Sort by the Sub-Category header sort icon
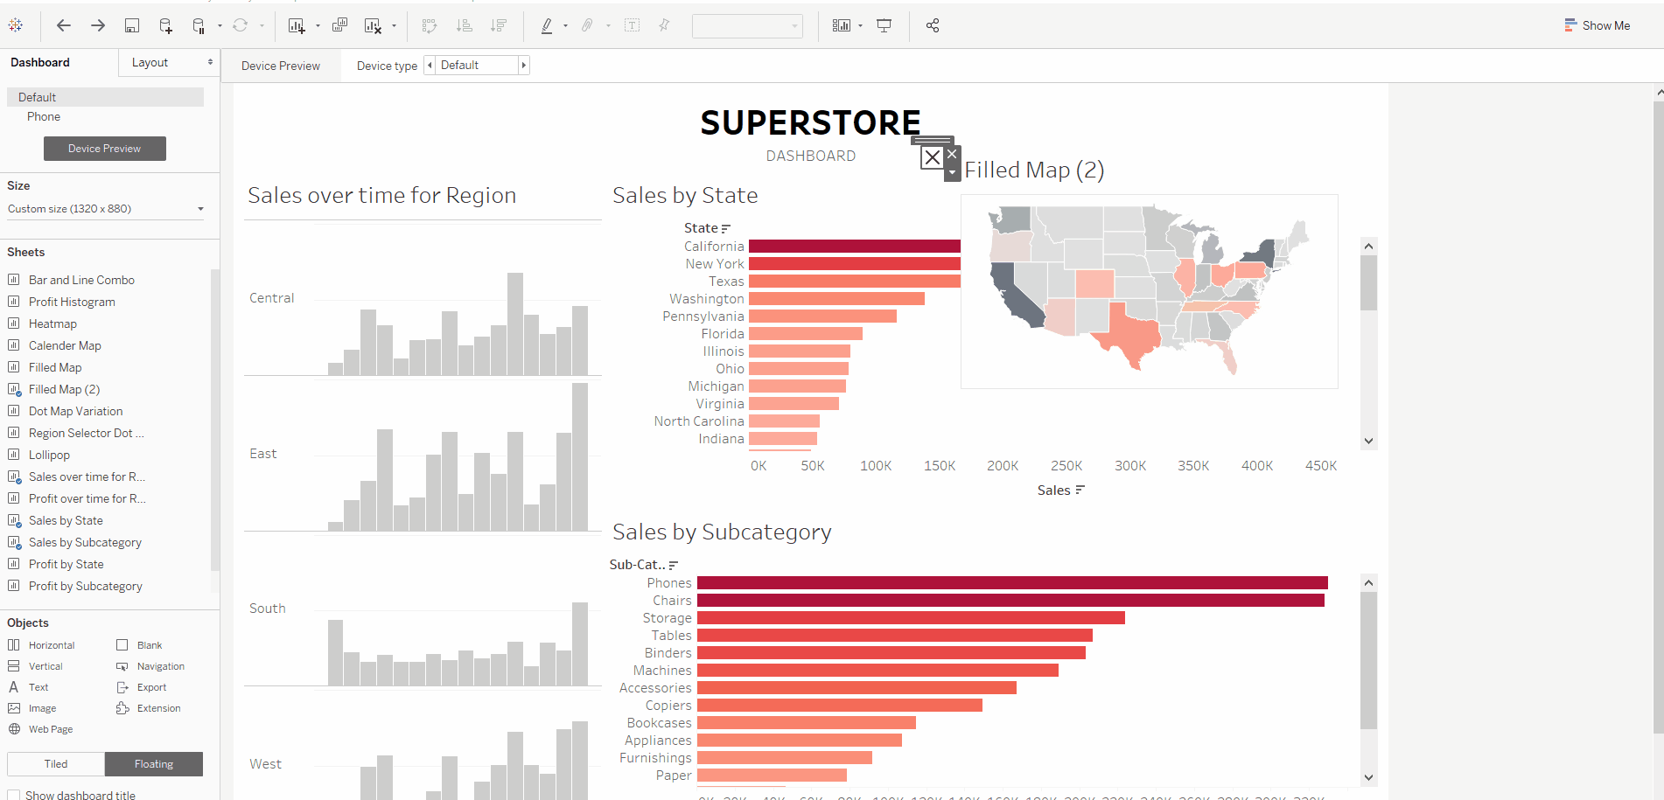Image resolution: width=1664 pixels, height=800 pixels. click(673, 566)
